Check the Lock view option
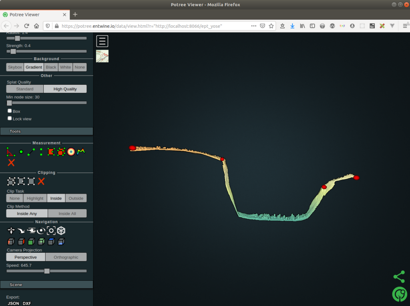Screen dimensions: 410x306 (x=9, y=118)
